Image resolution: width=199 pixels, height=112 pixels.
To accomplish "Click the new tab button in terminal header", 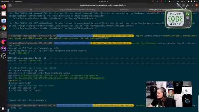I will (10, 5).
